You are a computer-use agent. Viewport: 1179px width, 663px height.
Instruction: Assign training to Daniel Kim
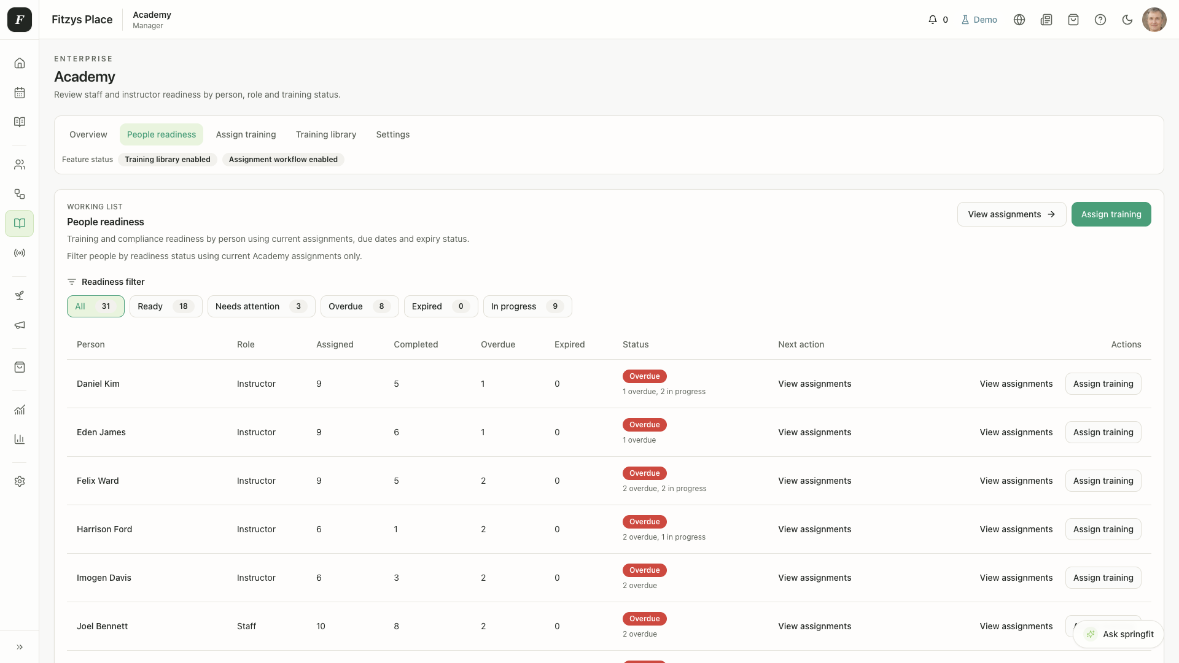click(x=1103, y=384)
